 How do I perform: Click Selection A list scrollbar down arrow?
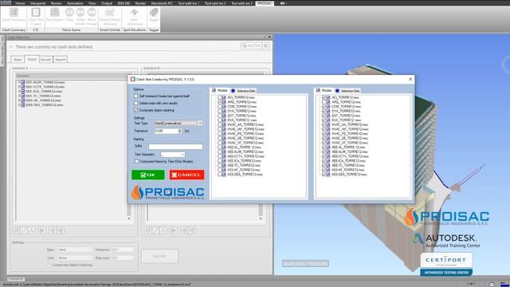click(x=129, y=218)
